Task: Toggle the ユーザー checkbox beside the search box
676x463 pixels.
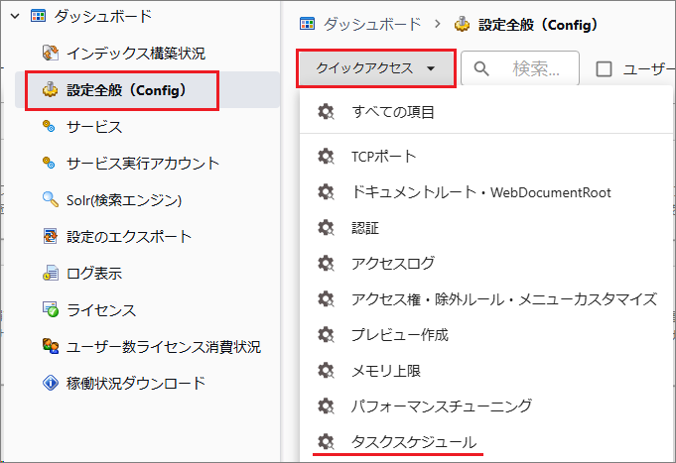Action: pyautogui.click(x=604, y=68)
